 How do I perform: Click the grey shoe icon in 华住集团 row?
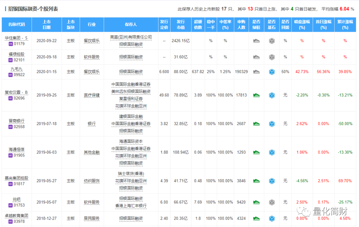click(256, 41)
